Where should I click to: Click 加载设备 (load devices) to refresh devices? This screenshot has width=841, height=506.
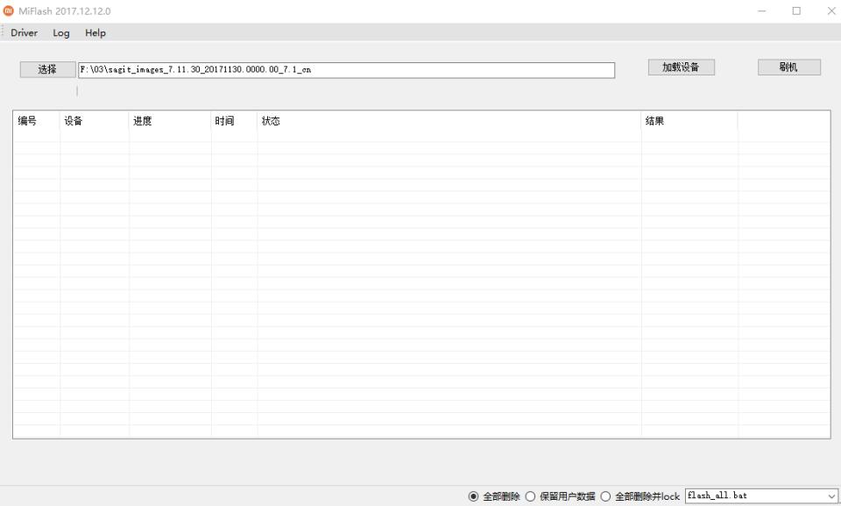680,67
